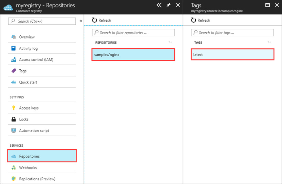Click the Search to filter tags field
The image size is (282, 184).
232,33
